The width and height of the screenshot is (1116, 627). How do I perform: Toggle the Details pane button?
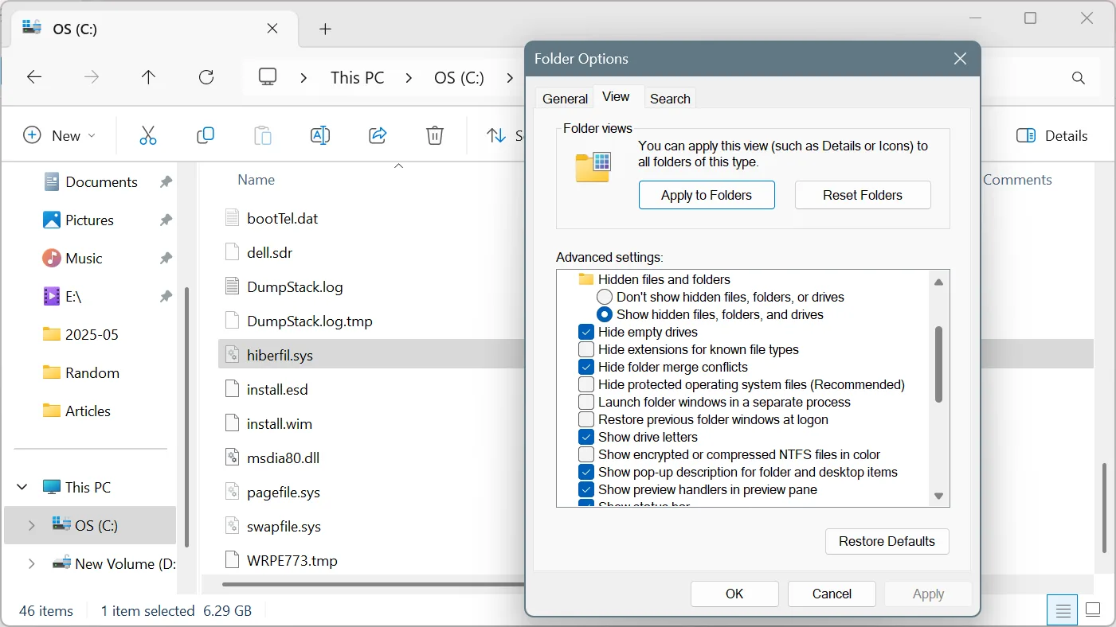click(x=1052, y=135)
